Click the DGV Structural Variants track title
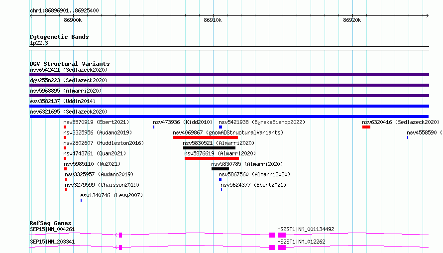The height and width of the screenshot is (253, 443). pyautogui.click(x=70, y=64)
